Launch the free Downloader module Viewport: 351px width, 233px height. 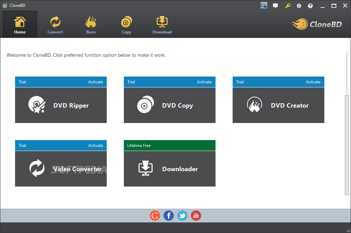(x=170, y=169)
